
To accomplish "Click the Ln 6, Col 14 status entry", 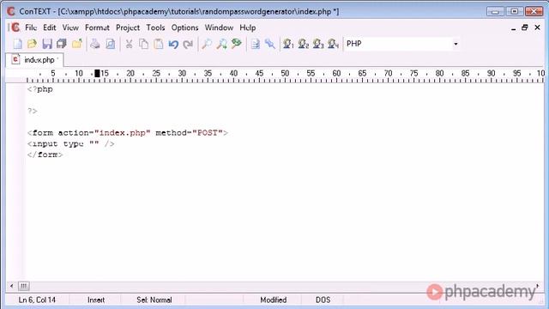I will click(37, 300).
